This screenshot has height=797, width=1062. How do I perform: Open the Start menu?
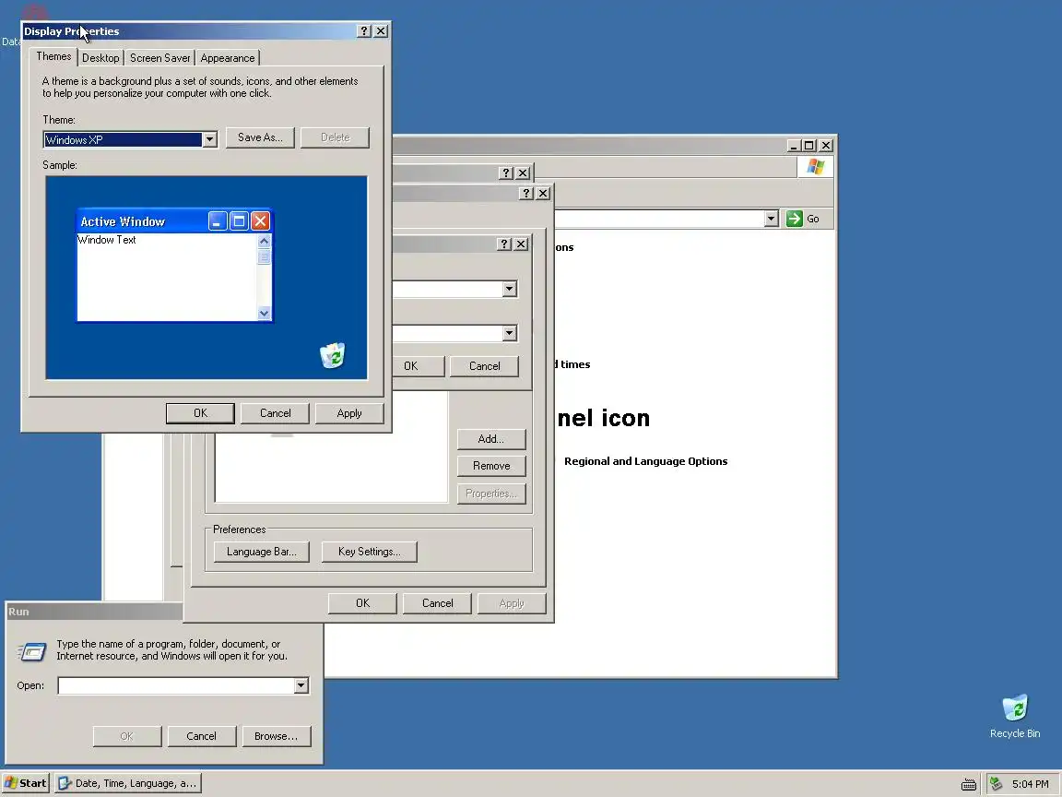coord(26,783)
